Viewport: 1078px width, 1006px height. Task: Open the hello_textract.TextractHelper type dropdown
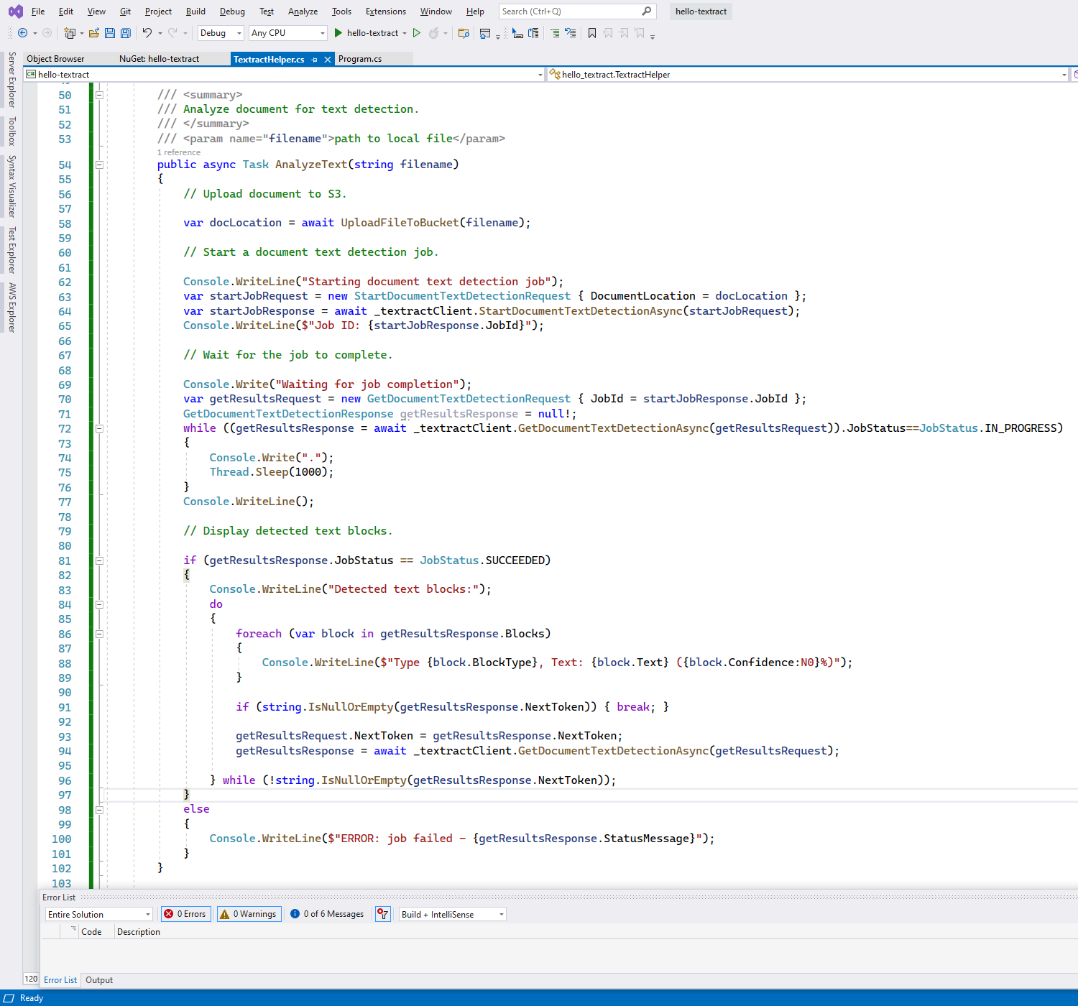coord(808,75)
